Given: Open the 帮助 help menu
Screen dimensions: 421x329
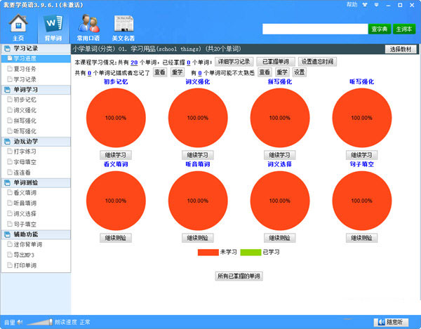Looking at the screenshot, I should tap(352, 5).
